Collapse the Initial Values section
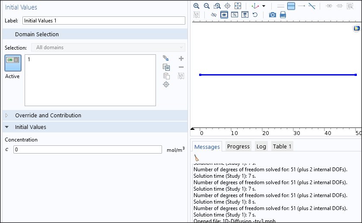This screenshot has width=362, height=223. (7, 127)
